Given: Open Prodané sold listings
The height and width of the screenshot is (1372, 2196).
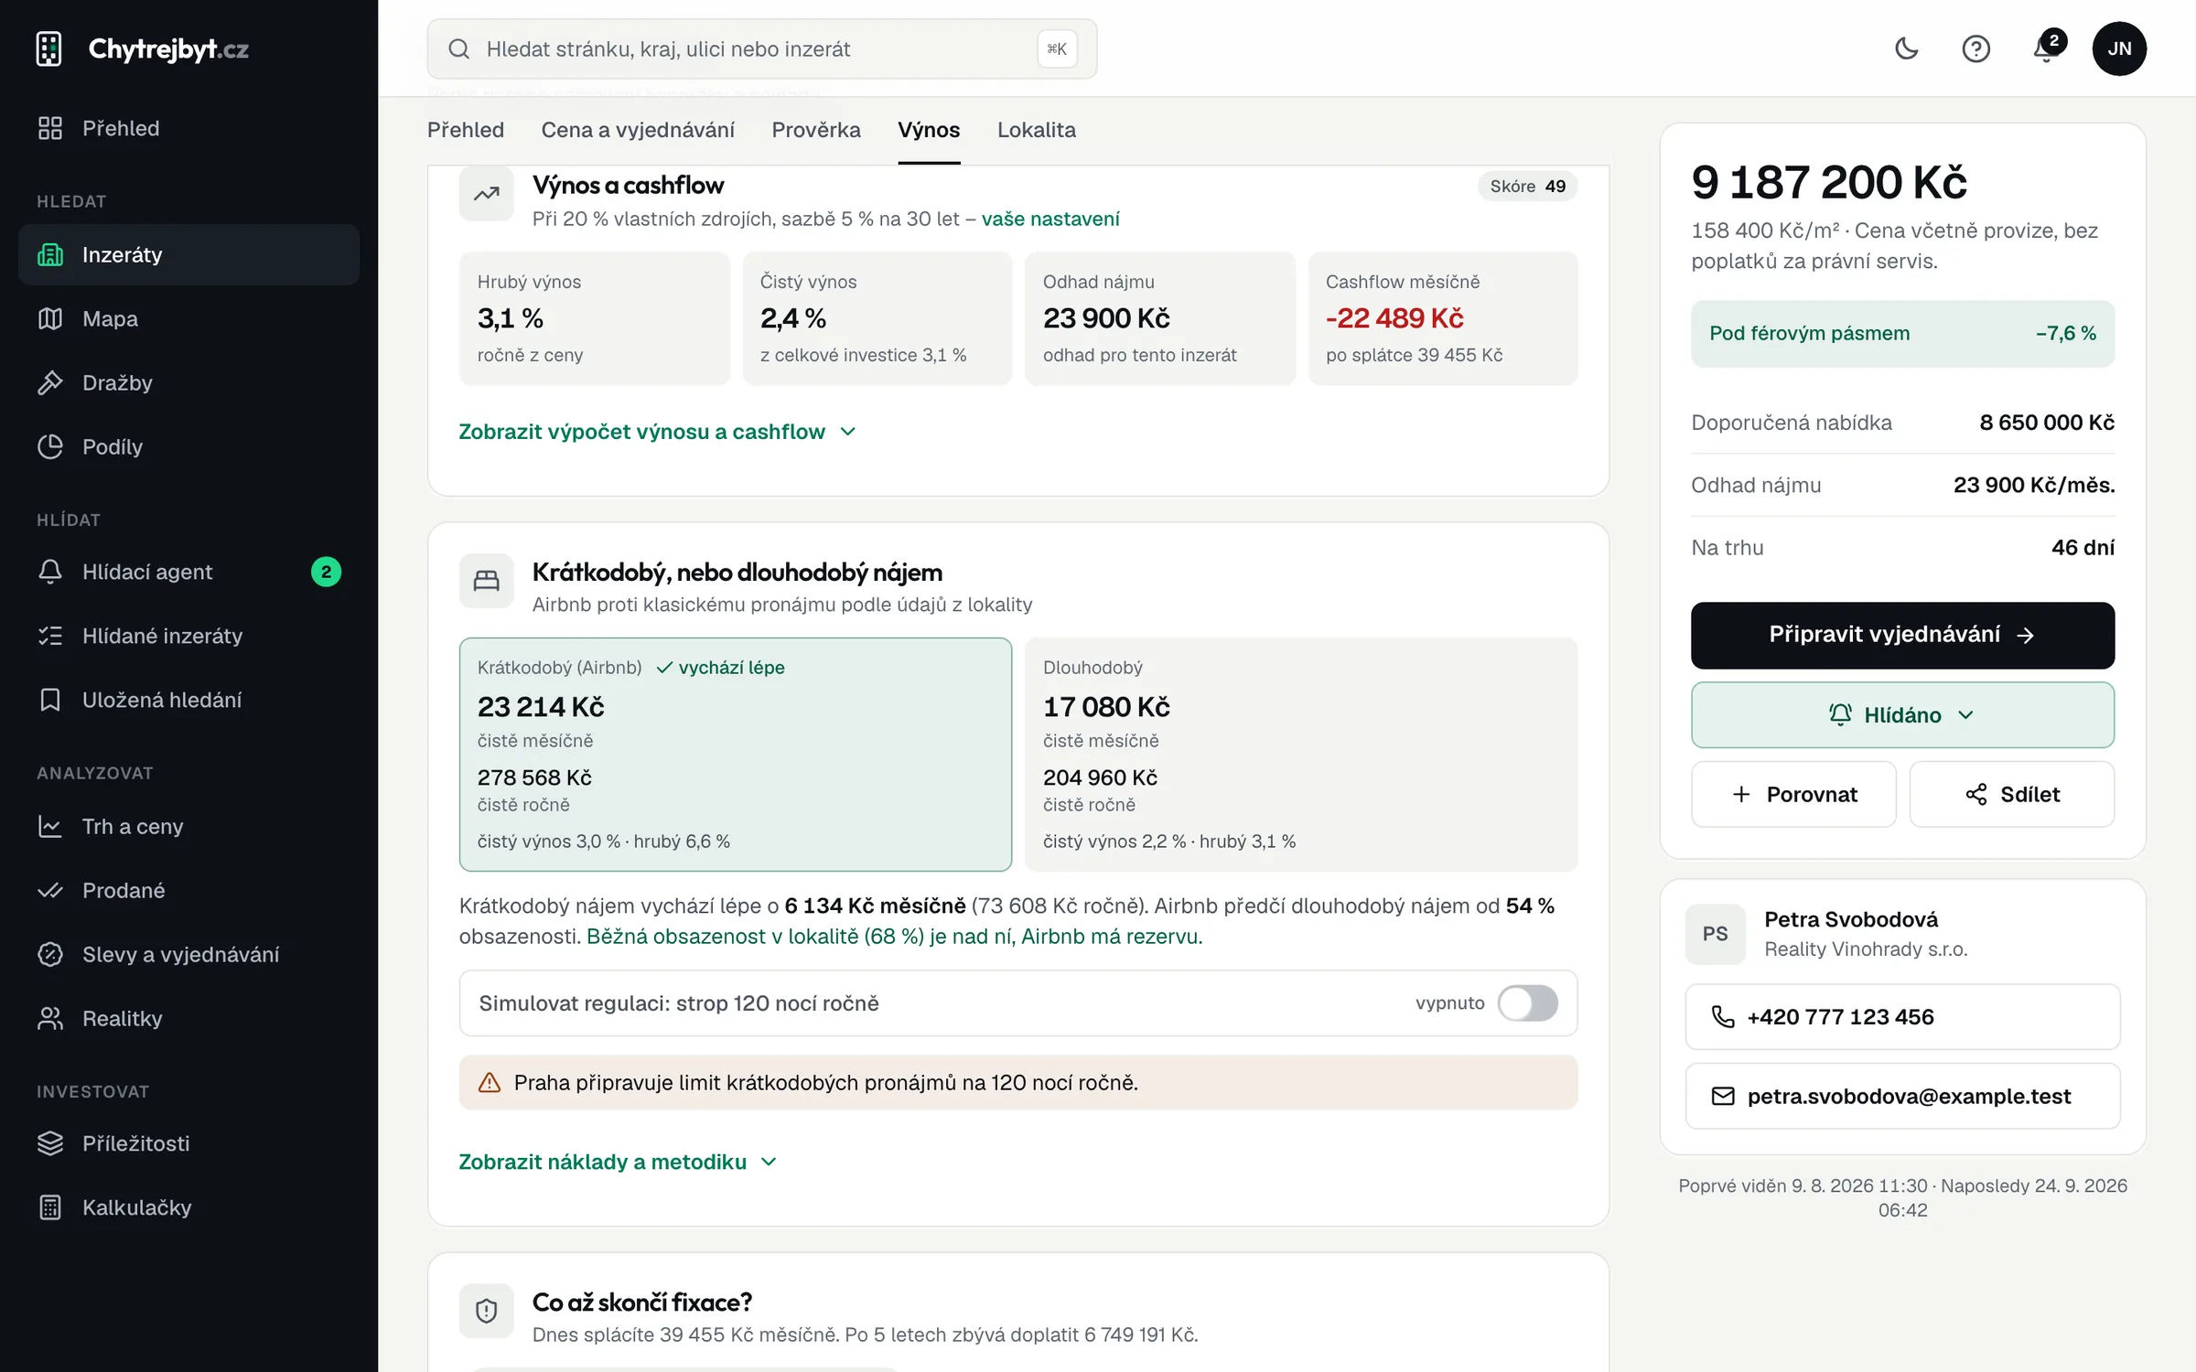Looking at the screenshot, I should click(x=188, y=890).
